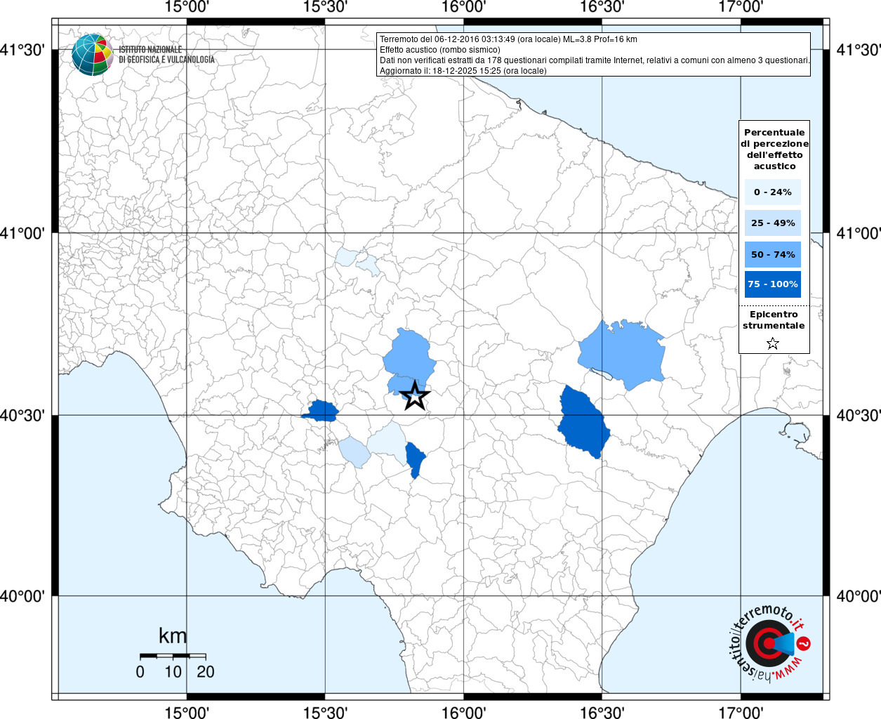Viewport: 881px width, 719px height.
Task: Select the 50 - 74% legend swatch
Action: tap(773, 254)
